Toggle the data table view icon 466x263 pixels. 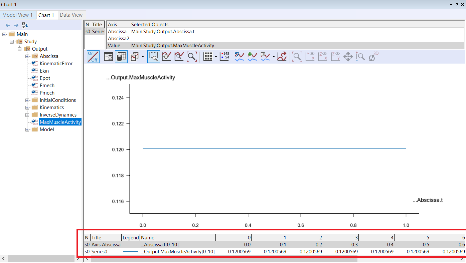(x=121, y=57)
